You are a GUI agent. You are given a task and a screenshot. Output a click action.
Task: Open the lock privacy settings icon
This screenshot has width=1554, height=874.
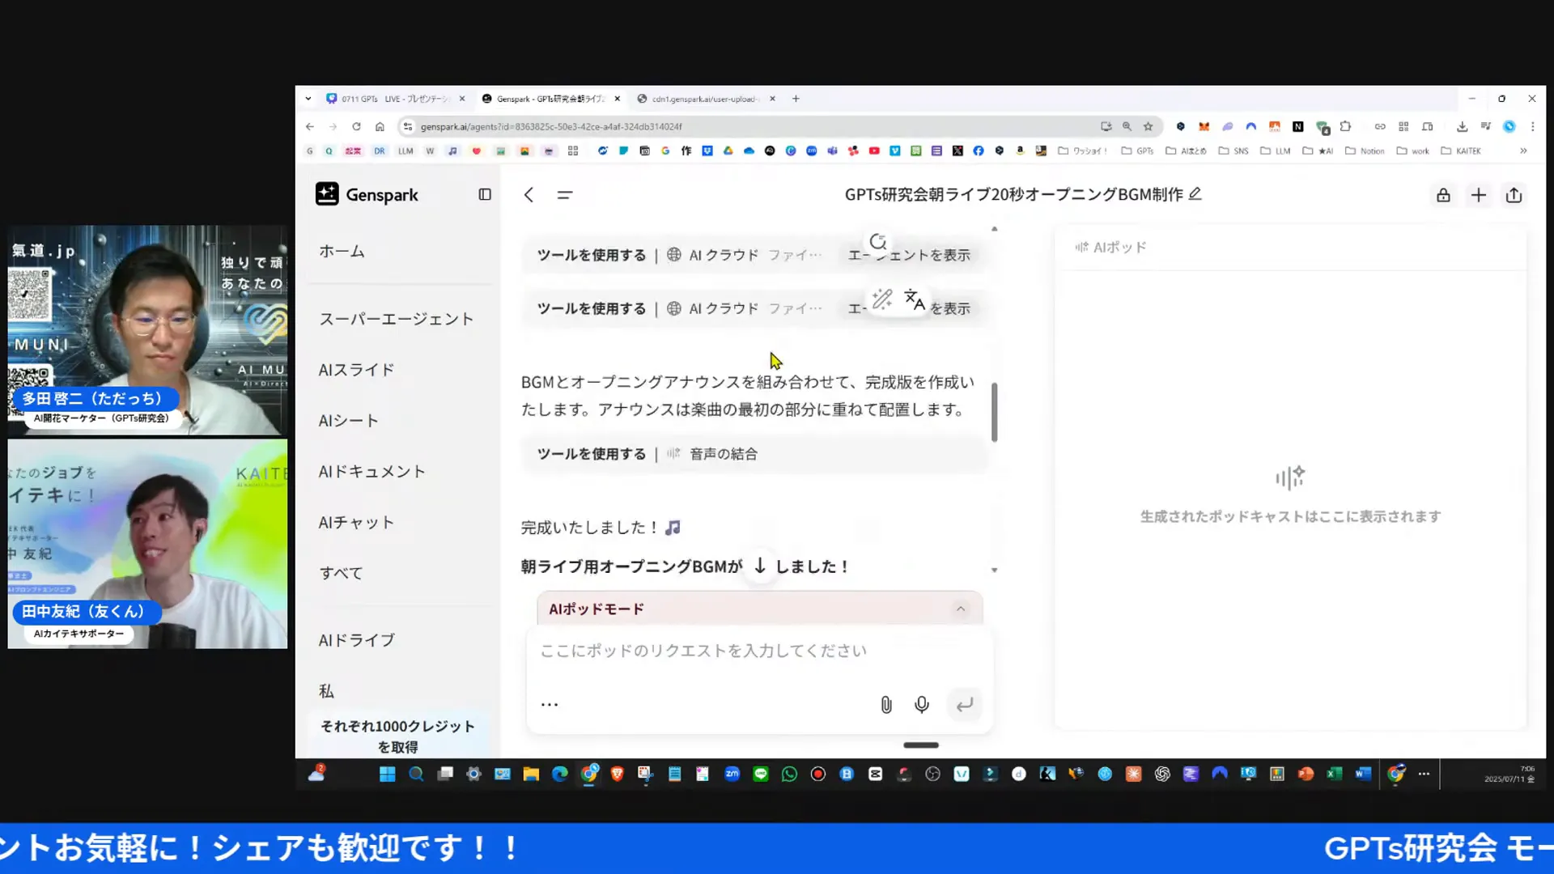1443,195
